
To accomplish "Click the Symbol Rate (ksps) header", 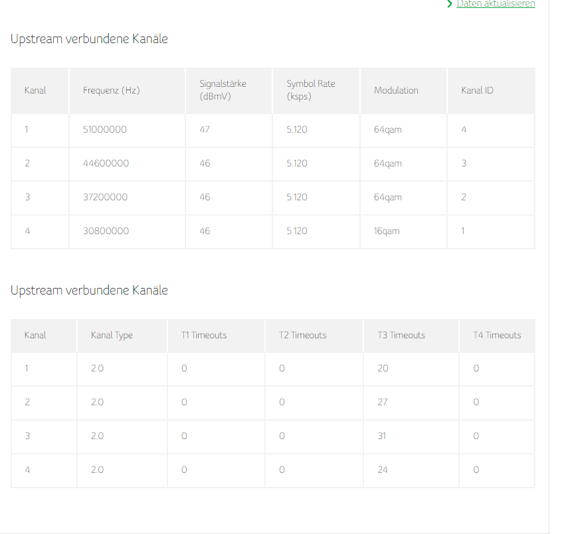I will (x=310, y=90).
